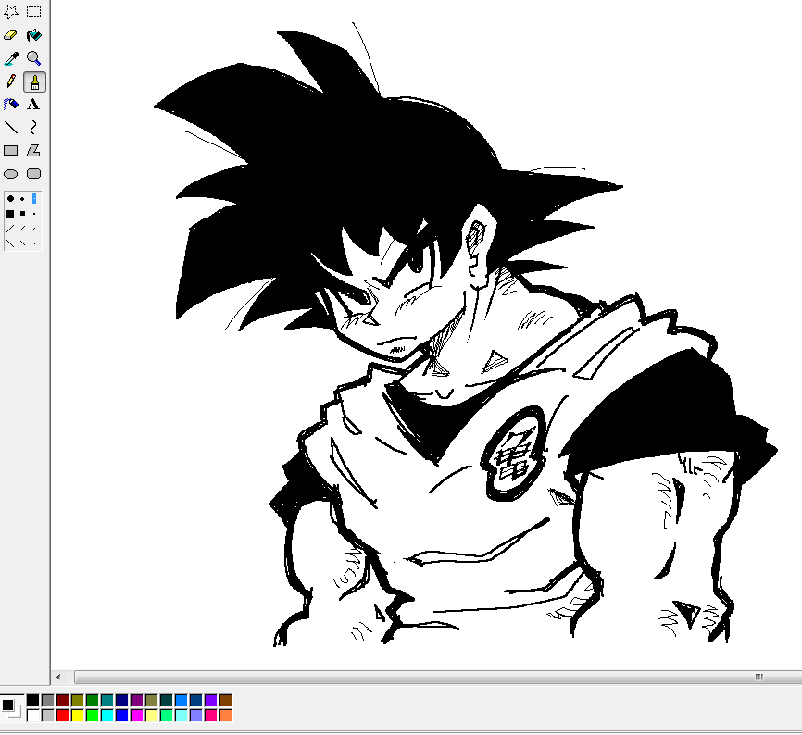Select the straight Line tool

(11, 127)
